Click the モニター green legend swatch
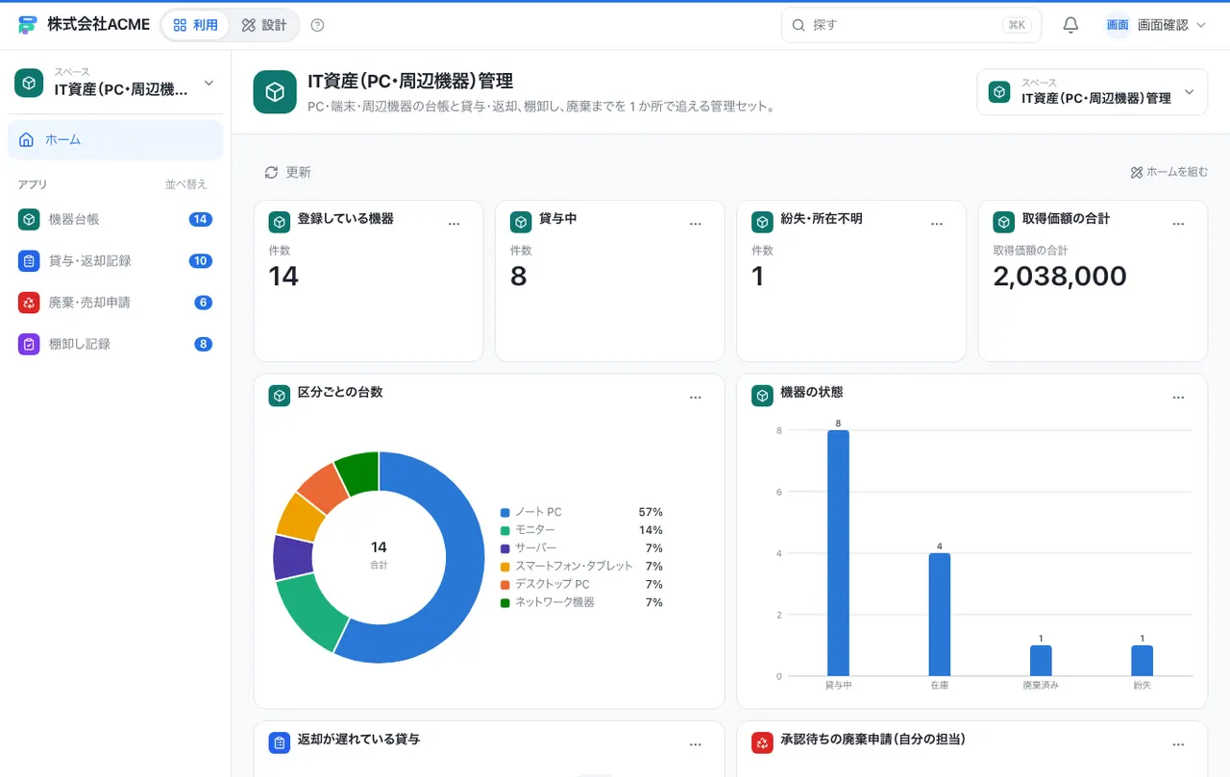 click(x=504, y=530)
